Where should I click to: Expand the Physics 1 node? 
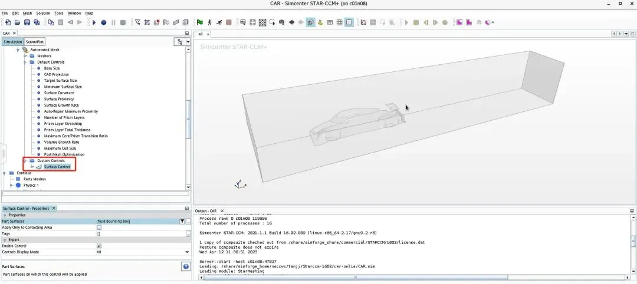tap(11, 186)
